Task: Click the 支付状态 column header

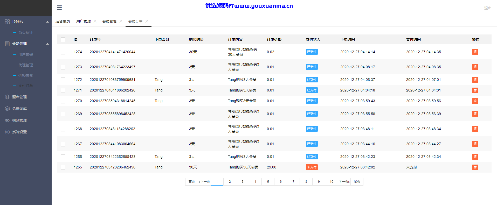Action: (313, 39)
